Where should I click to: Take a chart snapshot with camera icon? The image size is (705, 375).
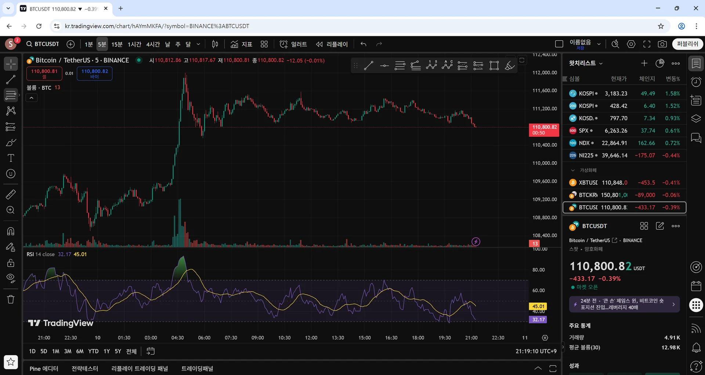[x=662, y=44]
